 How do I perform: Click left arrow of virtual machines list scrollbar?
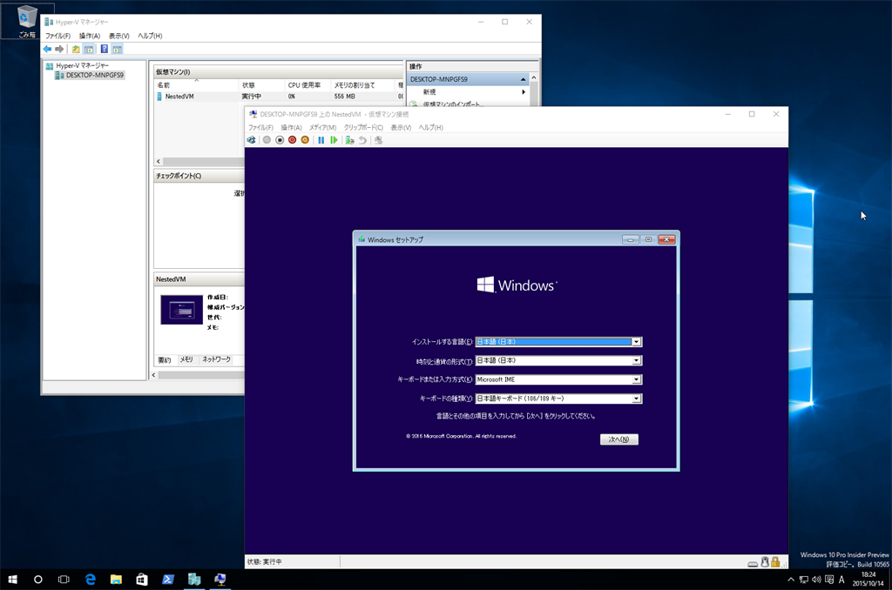click(159, 162)
